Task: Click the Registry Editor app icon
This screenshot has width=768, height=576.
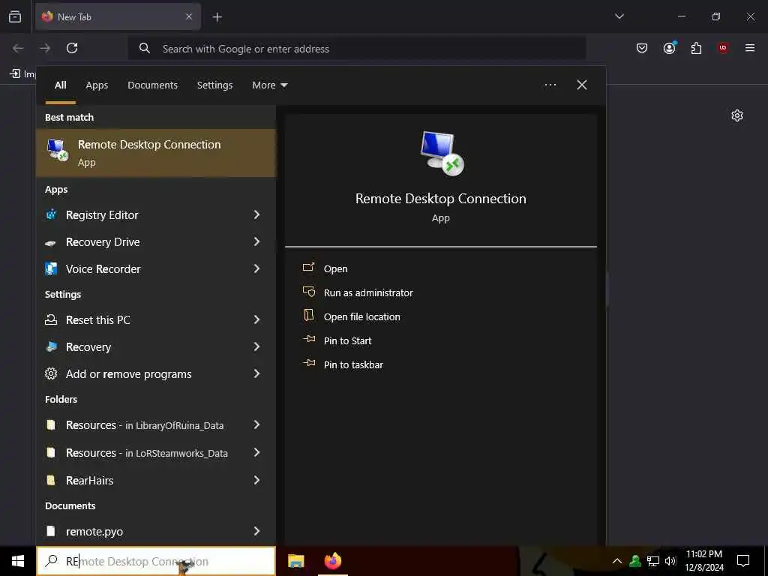Action: click(x=51, y=214)
